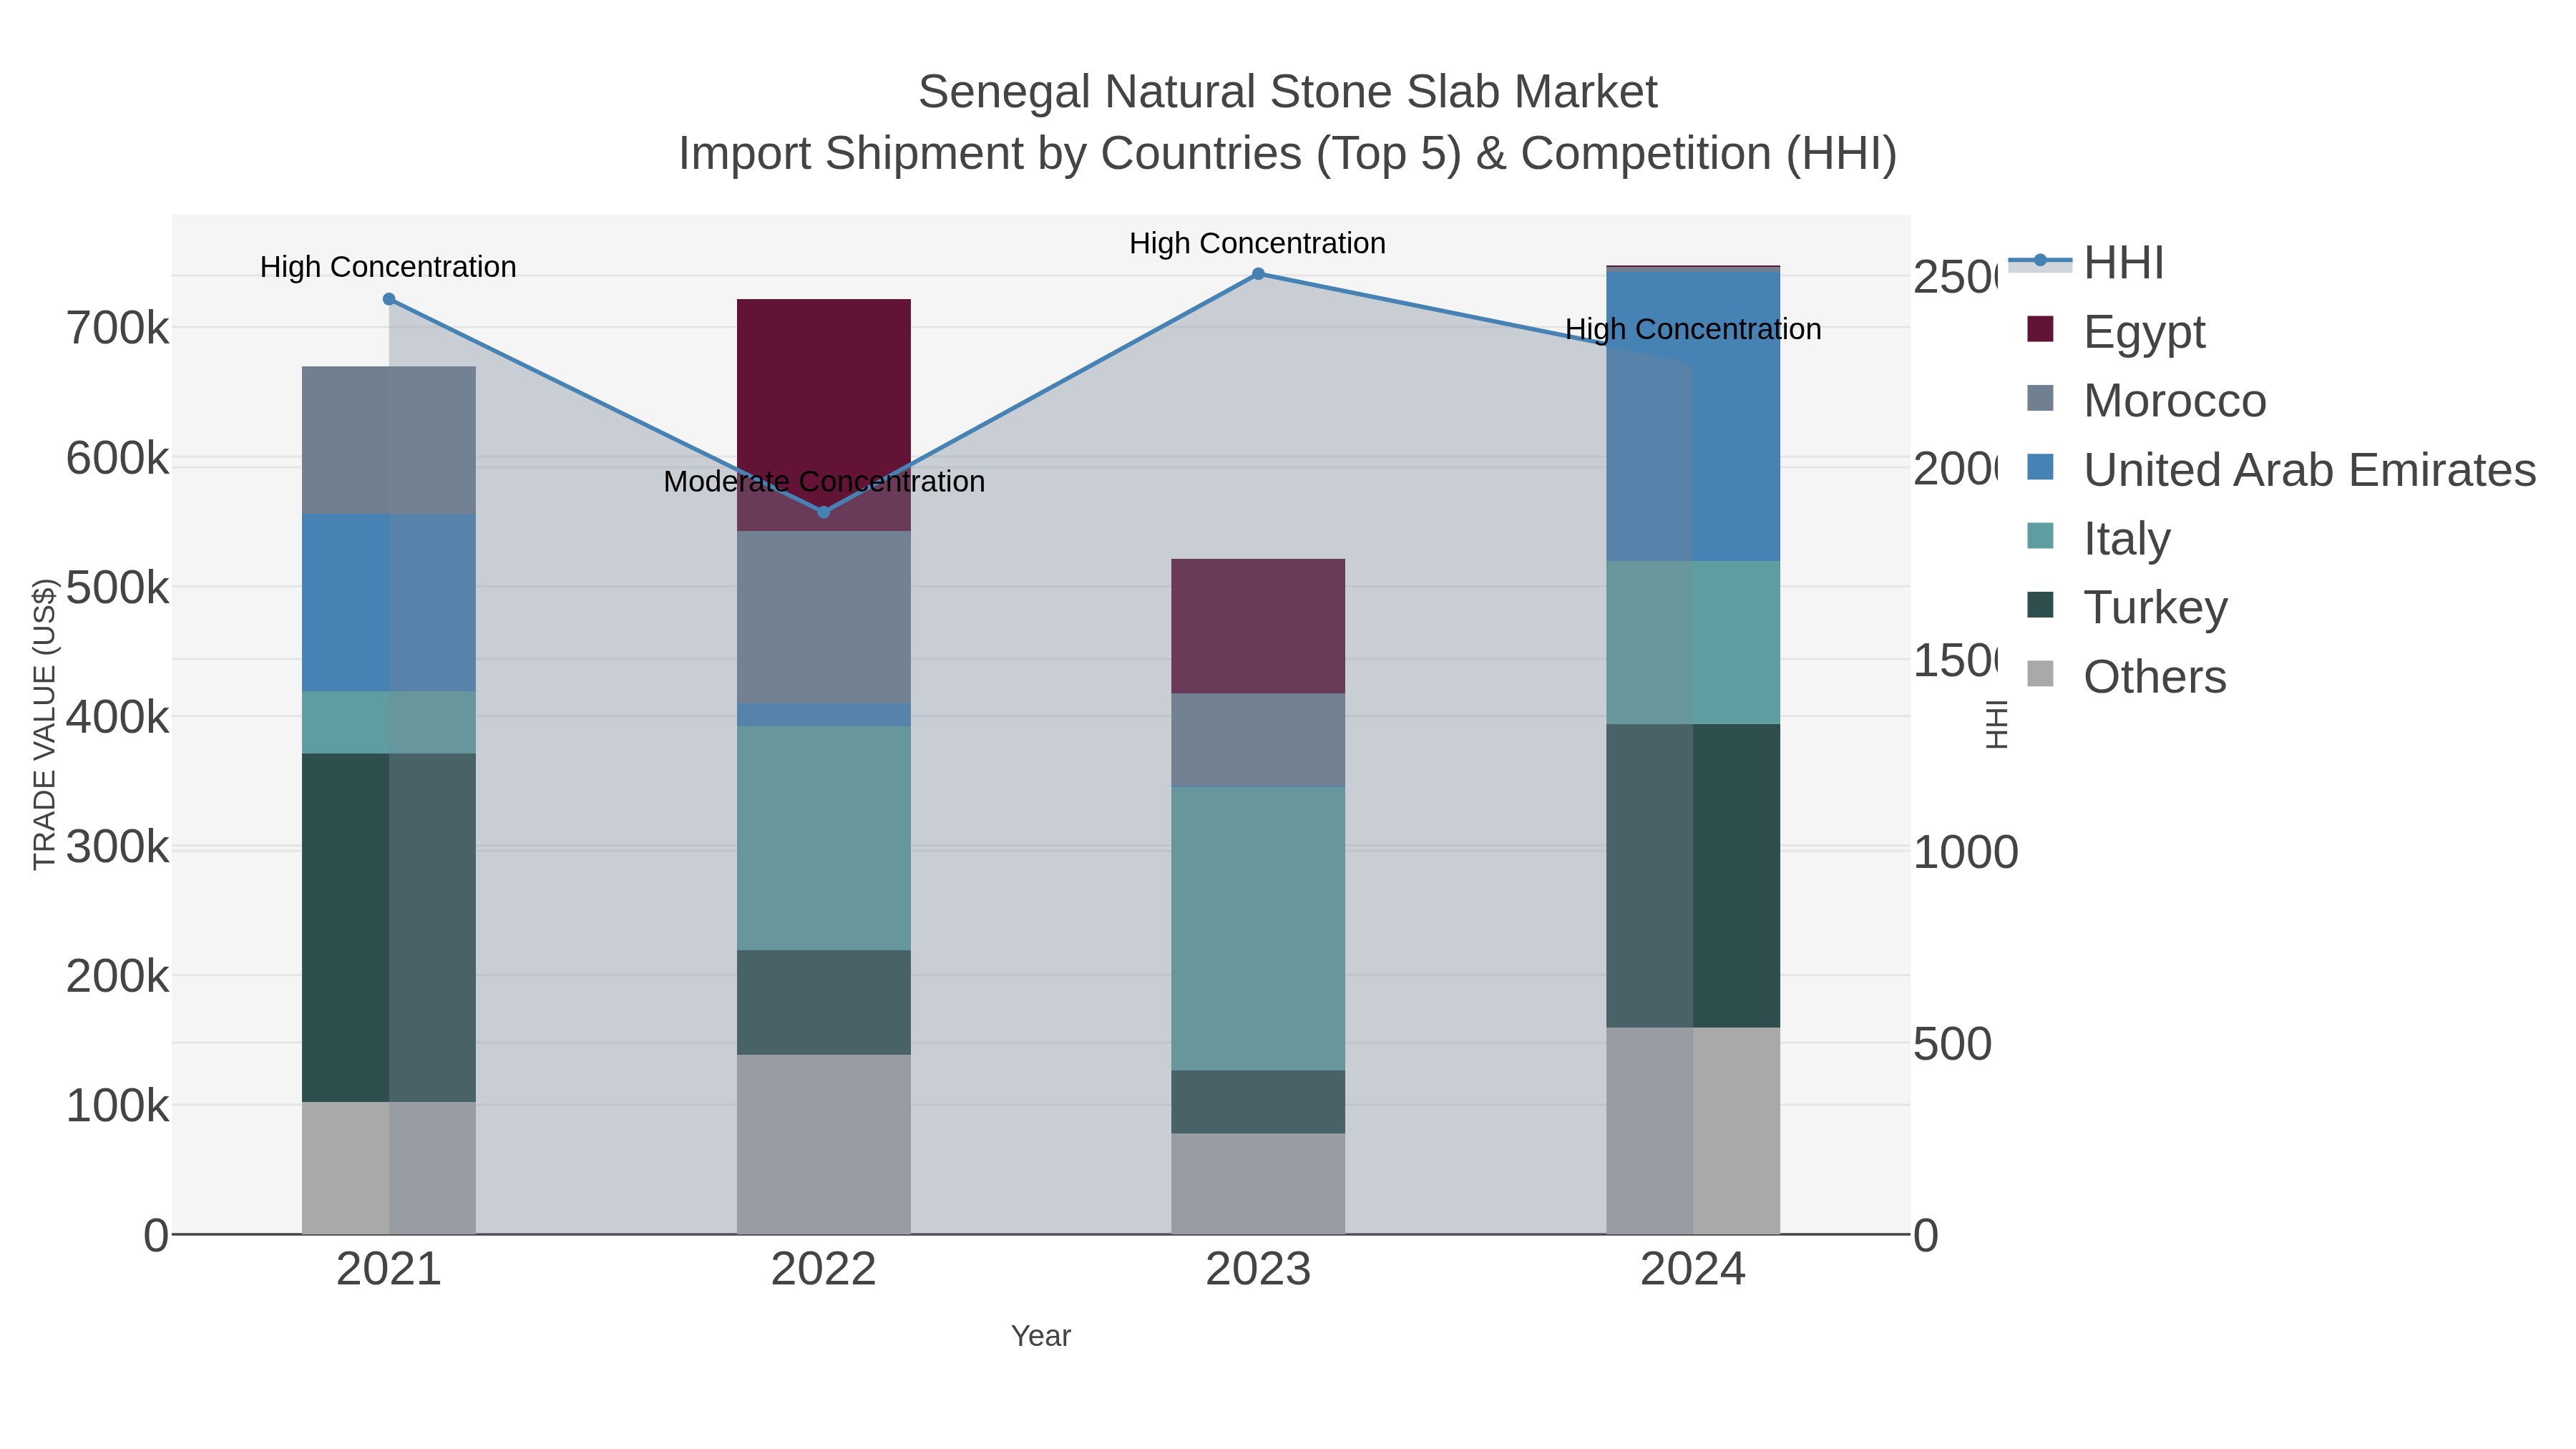Click the HHI line marker icon in legend
The width and height of the screenshot is (2576, 1449).
2040,261
